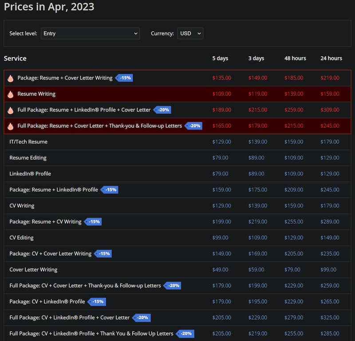Click Package: CV + Cover Letter Writing name

51,254
